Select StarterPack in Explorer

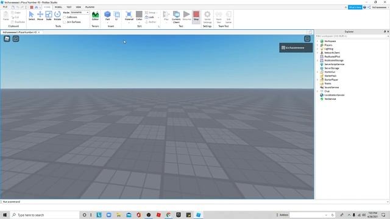330,76
